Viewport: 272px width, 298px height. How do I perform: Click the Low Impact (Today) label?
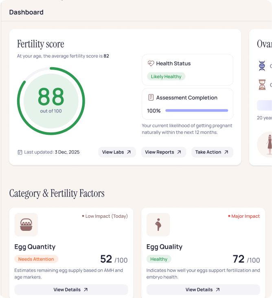click(x=106, y=216)
